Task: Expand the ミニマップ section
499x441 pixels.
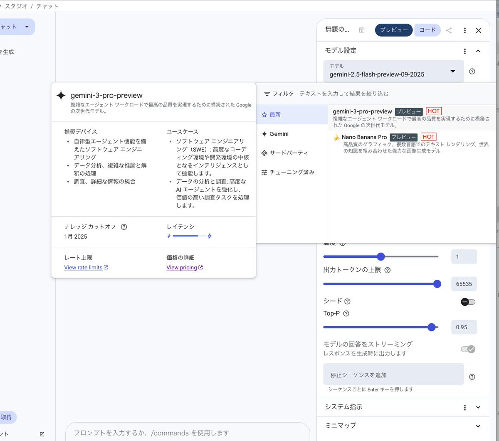Action: [x=478, y=426]
